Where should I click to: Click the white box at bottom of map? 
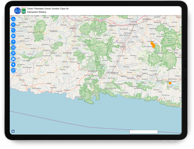[143, 132]
